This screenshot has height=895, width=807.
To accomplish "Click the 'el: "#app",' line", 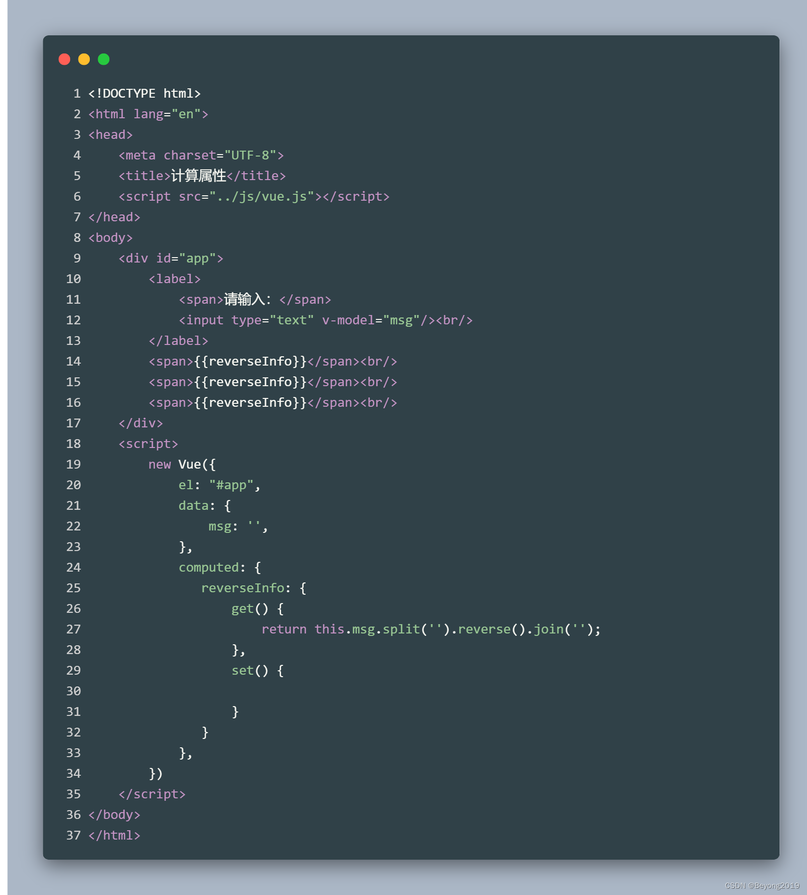I will point(220,485).
